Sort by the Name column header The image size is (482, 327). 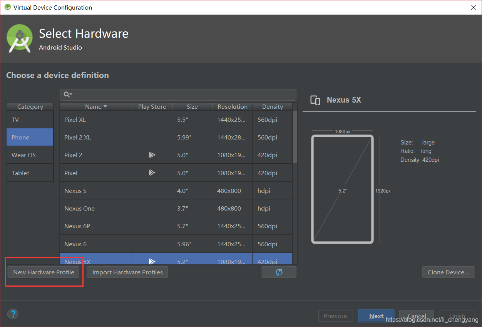pyautogui.click(x=96, y=106)
